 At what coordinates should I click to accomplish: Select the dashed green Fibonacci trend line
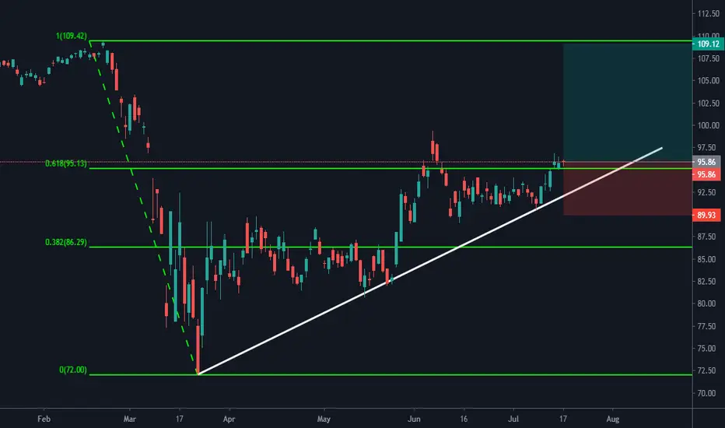[143, 209]
